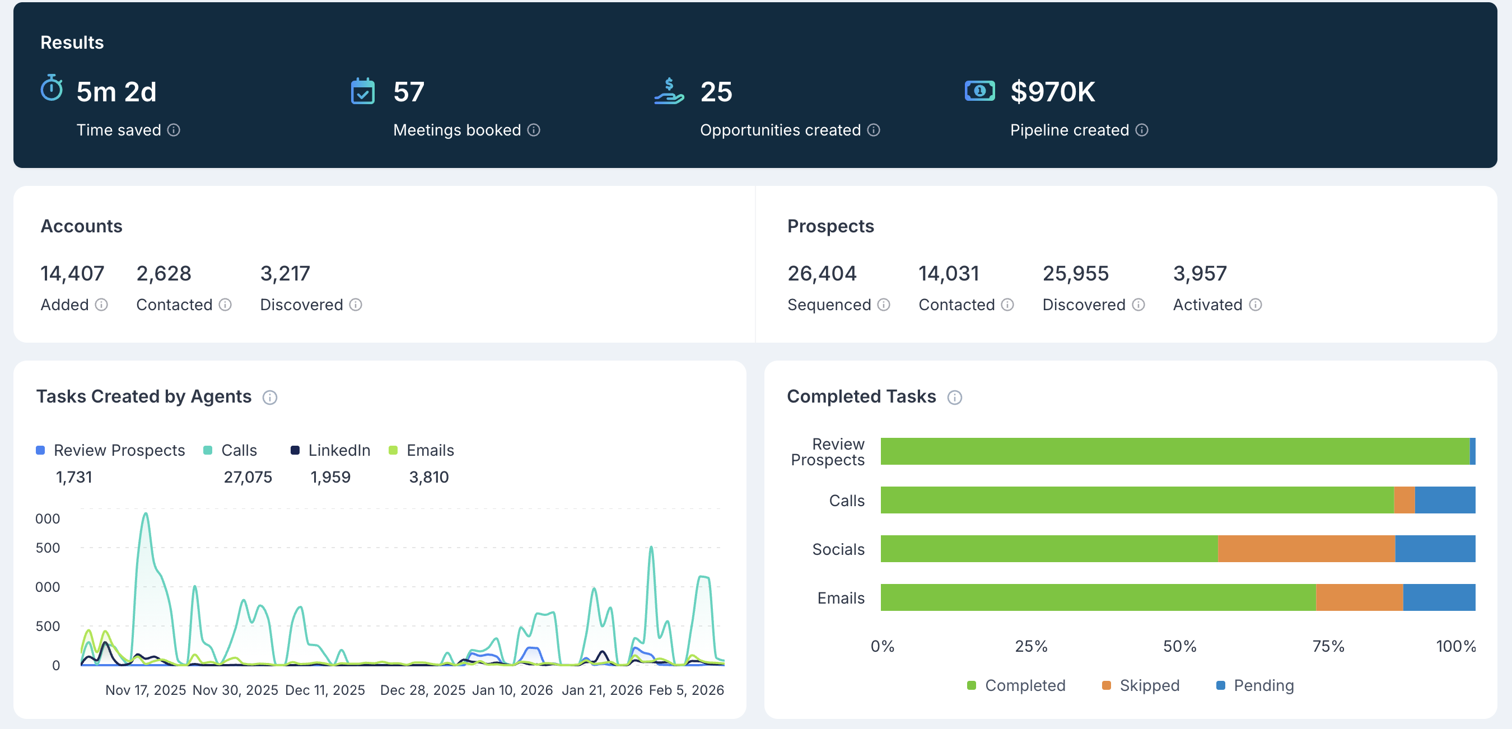1512x729 pixels.
Task: Toggle Review Prospects series in chart legend
Action: pos(119,450)
